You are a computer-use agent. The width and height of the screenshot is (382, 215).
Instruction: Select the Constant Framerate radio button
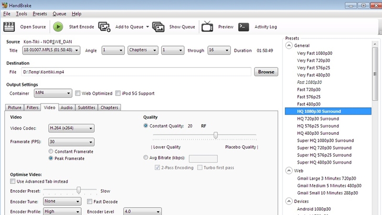(x=51, y=151)
